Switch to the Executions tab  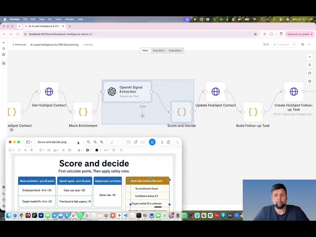(158, 50)
